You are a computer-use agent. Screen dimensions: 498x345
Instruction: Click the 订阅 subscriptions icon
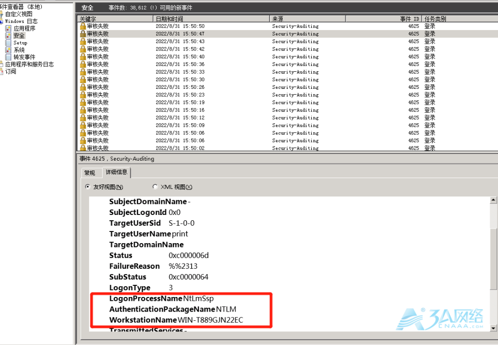(x=1, y=71)
